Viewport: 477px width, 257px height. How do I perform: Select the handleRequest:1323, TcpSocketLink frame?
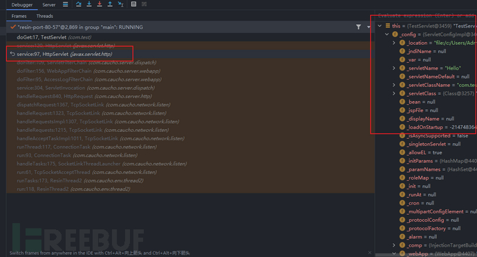[190, 113]
